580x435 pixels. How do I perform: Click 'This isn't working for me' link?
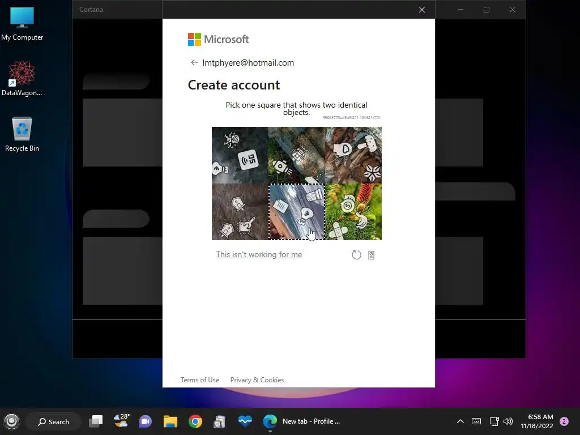point(259,254)
